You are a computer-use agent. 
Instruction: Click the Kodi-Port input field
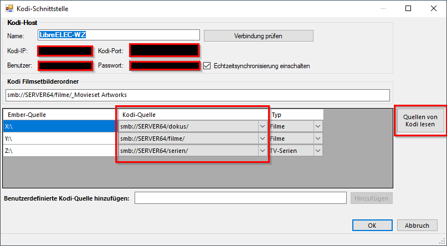164,50
